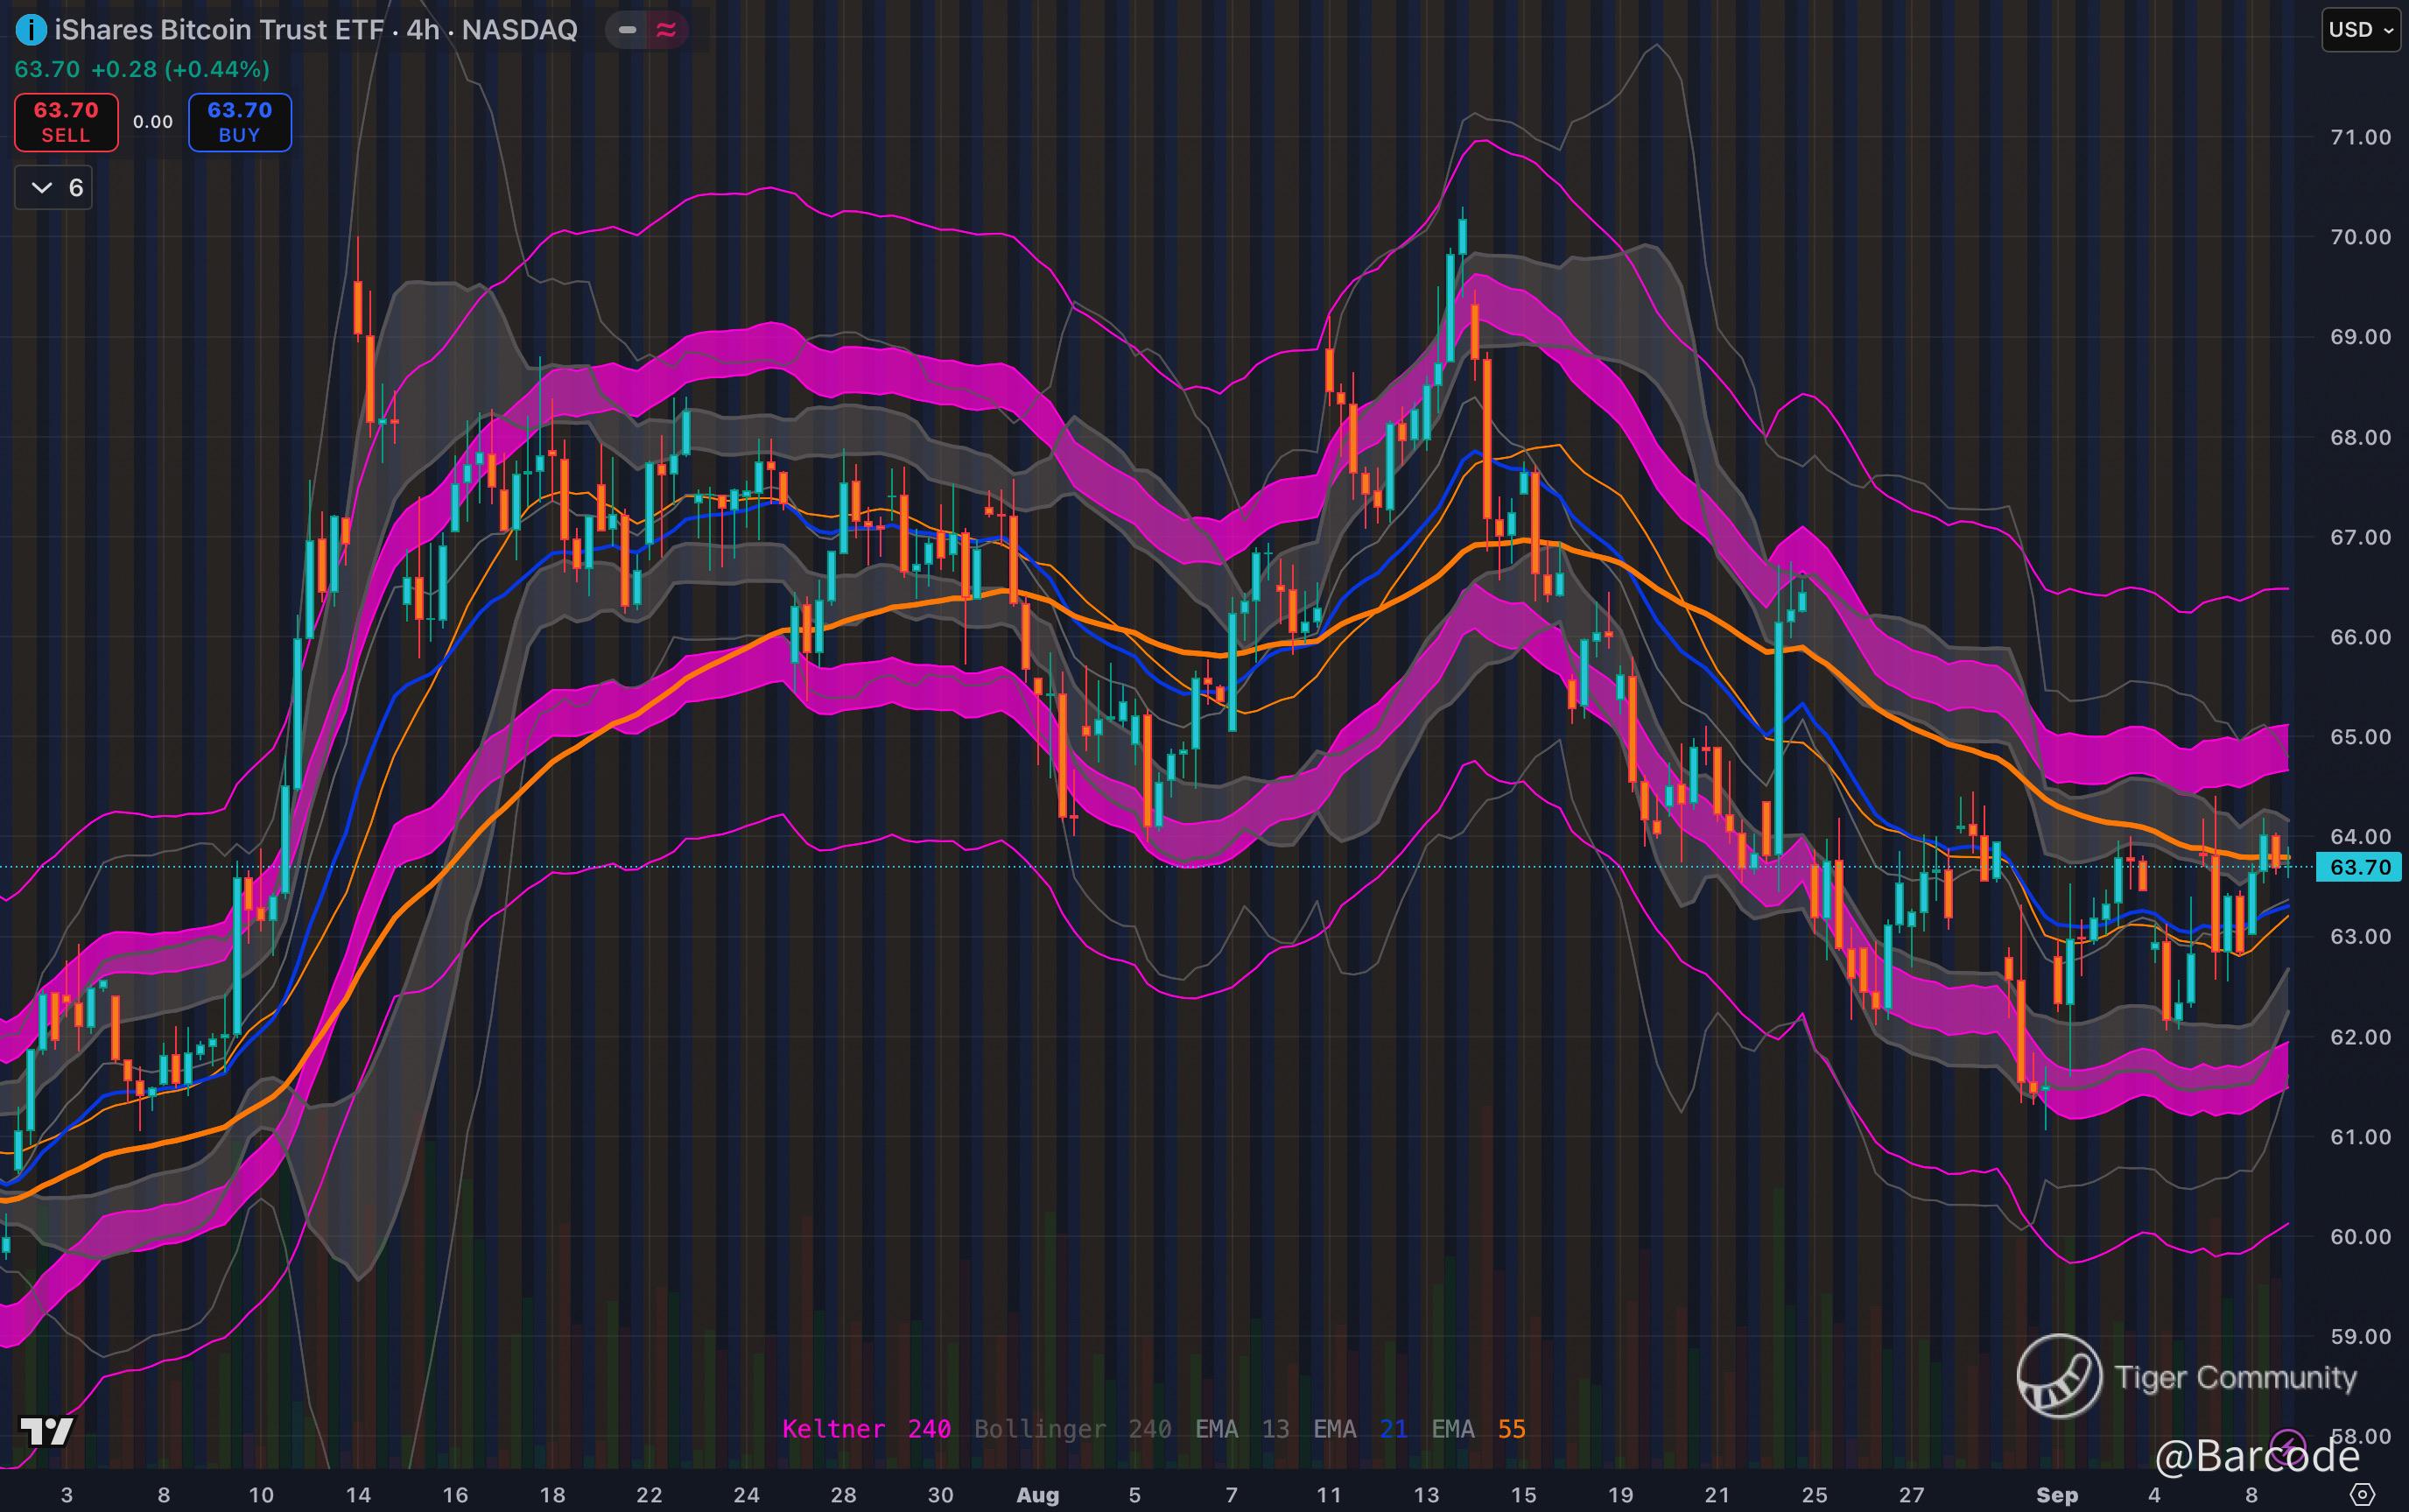
Task: Open the USD currency dropdown
Action: (2360, 30)
